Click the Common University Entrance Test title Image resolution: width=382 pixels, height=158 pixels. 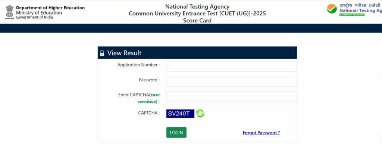[x=197, y=13]
